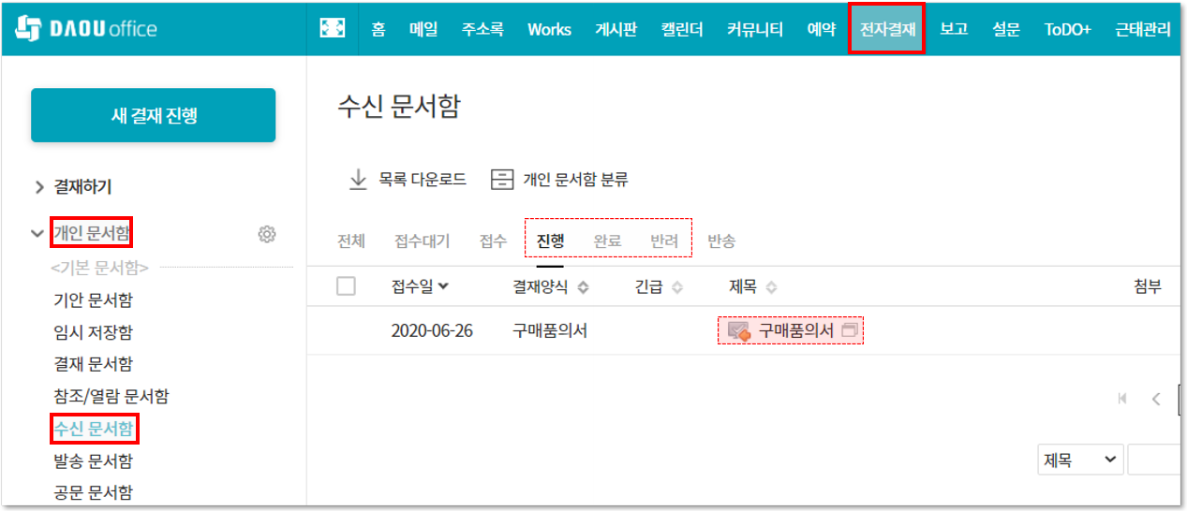
Task: Go to previous page arrow
Action: pos(1156,399)
